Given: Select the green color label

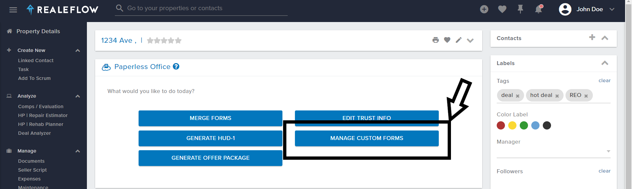Looking at the screenshot, I should [524, 125].
